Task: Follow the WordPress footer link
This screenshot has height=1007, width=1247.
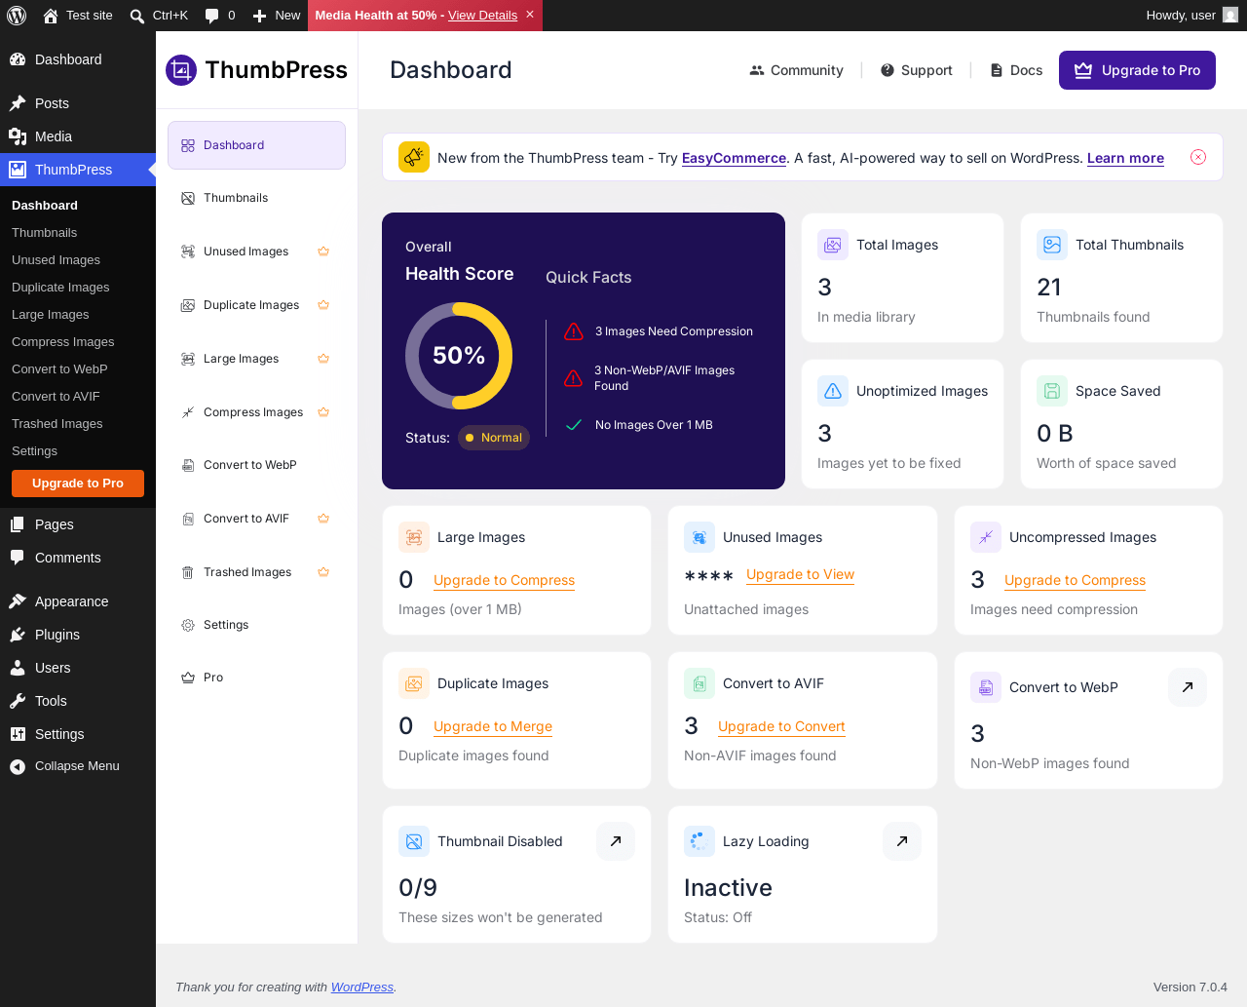Action: (x=362, y=988)
